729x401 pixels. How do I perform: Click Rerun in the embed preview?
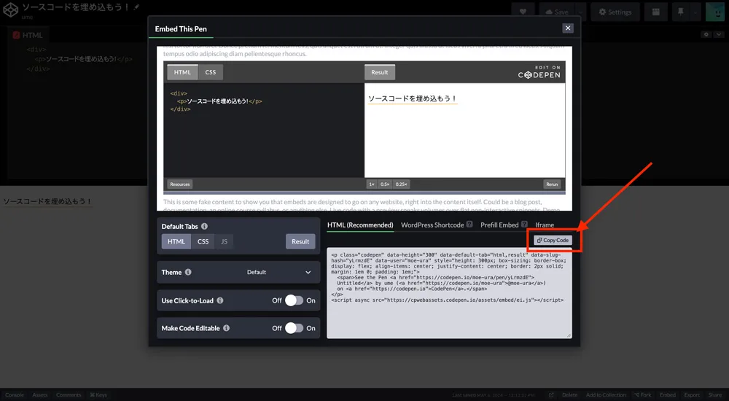click(x=552, y=184)
